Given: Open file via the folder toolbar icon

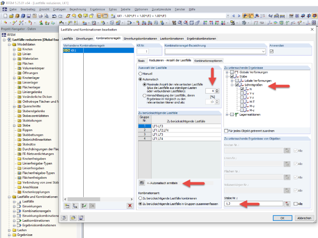Looking at the screenshot, I should pyautogui.click(x=11, y=16).
